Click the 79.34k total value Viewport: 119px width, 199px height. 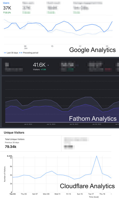pyautogui.click(x=11, y=147)
